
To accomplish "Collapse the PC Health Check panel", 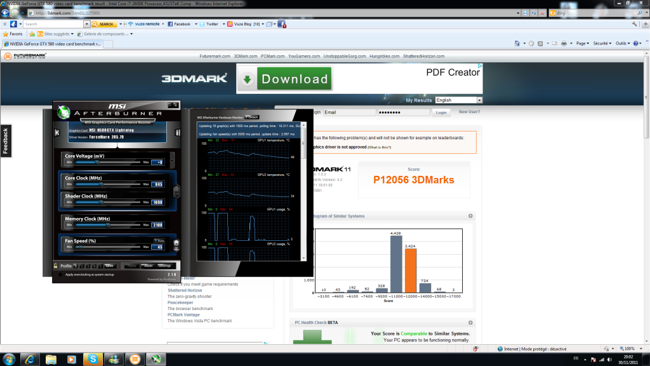I will point(470,322).
